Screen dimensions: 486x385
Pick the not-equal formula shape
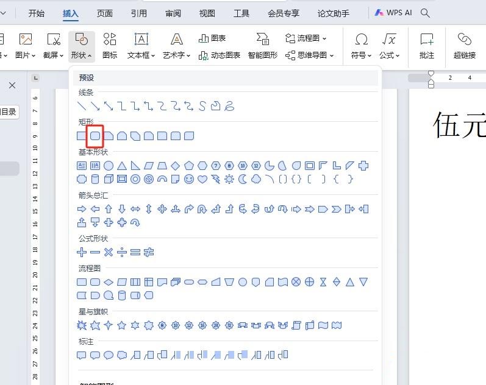(149, 252)
